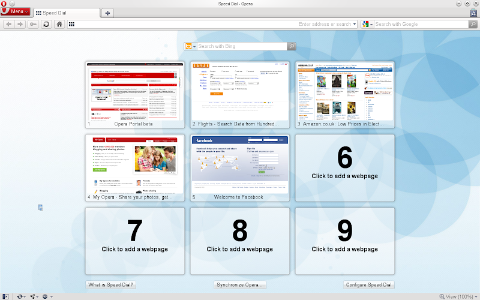This screenshot has width=480, height=300.
Task: Go back with the Back arrow
Action: 9,24
